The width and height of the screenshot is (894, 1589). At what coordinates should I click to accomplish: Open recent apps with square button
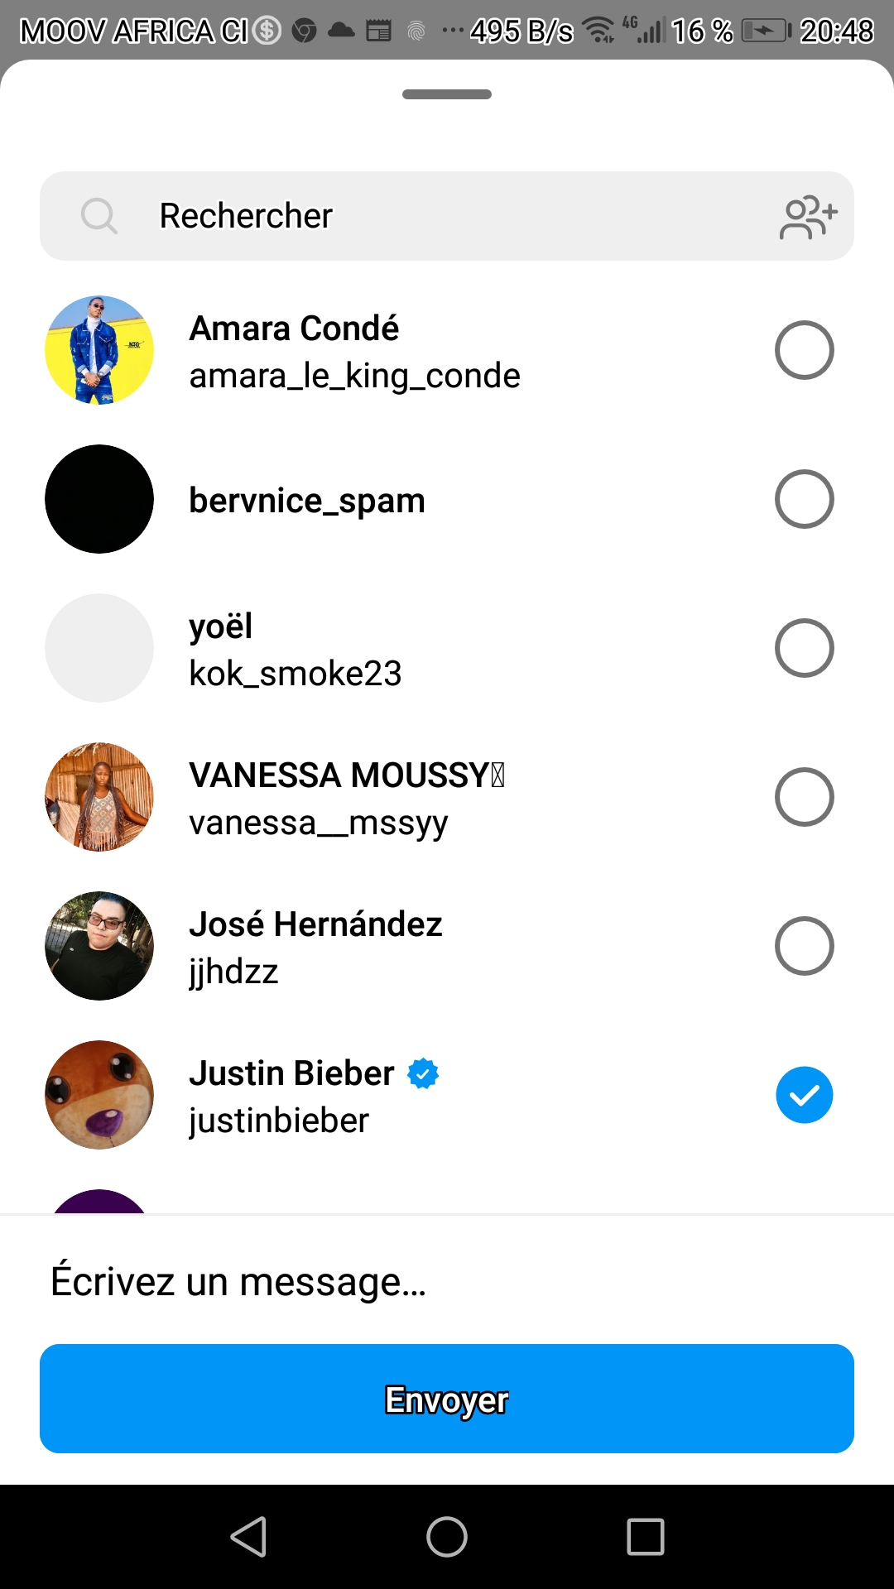[x=646, y=1537]
